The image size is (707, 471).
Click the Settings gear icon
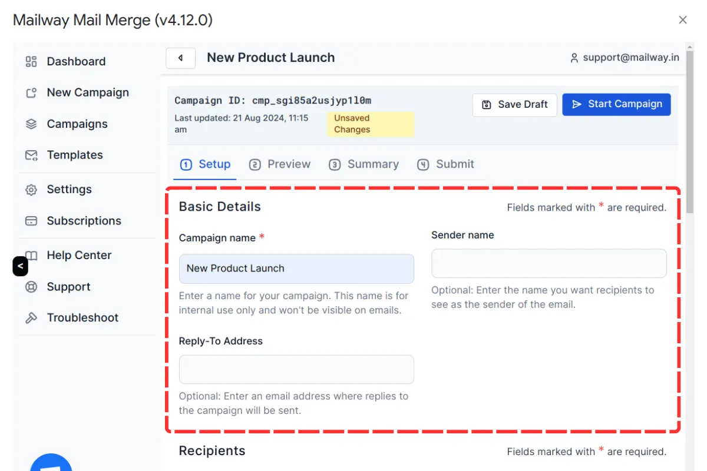pyautogui.click(x=31, y=190)
